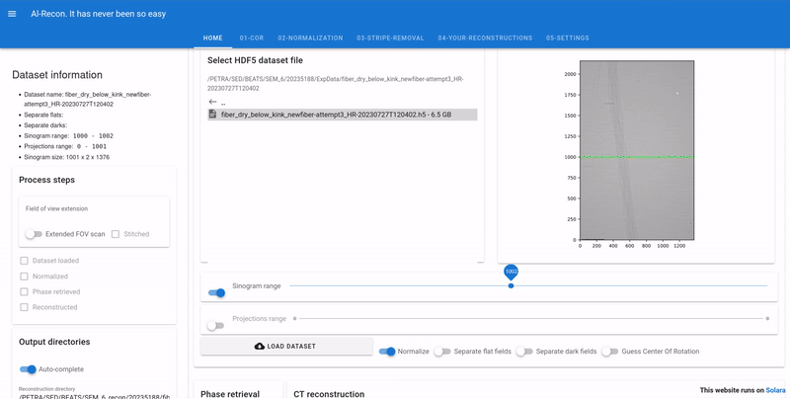The width and height of the screenshot is (790, 399).
Task: Click the 'Select HDF5 dataset file' heading
Action: tap(255, 60)
